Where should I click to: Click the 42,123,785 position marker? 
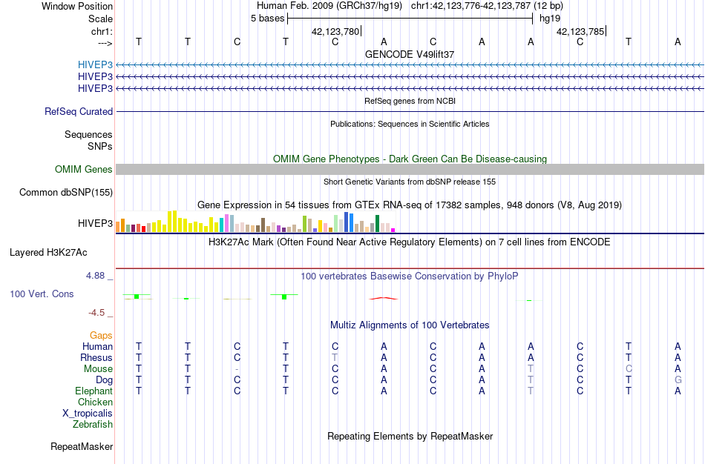[x=581, y=31]
